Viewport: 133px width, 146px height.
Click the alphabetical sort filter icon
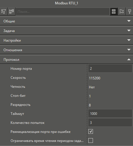pyautogui.click(x=4, y=11)
